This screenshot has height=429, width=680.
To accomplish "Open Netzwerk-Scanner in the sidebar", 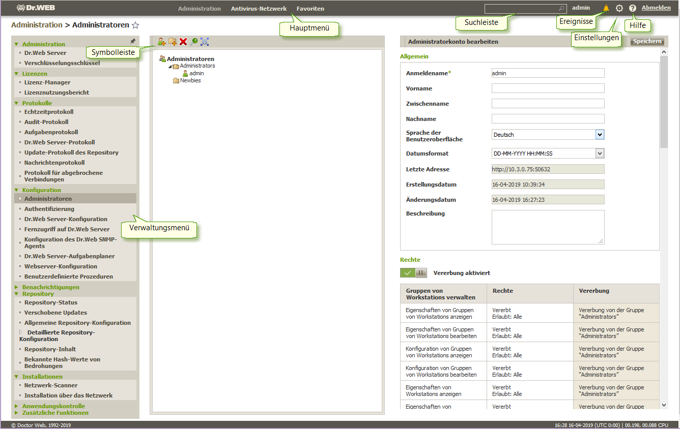I will coord(51,385).
